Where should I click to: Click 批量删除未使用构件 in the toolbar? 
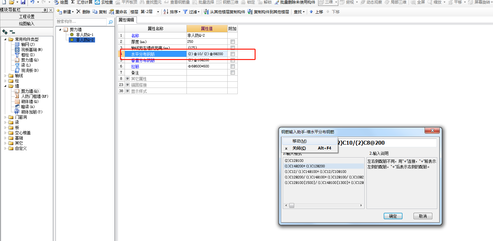(295, 2)
